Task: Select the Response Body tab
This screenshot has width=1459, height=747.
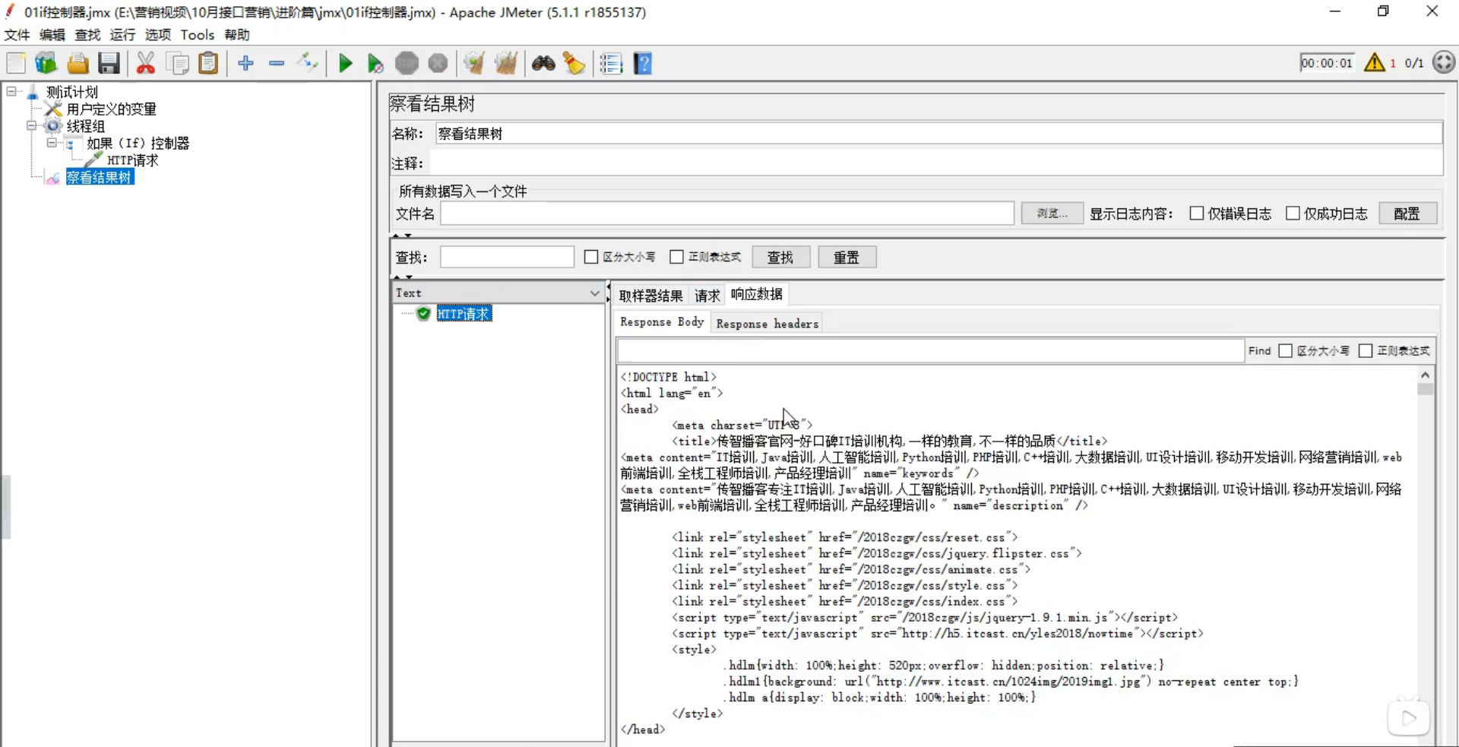Action: click(662, 322)
